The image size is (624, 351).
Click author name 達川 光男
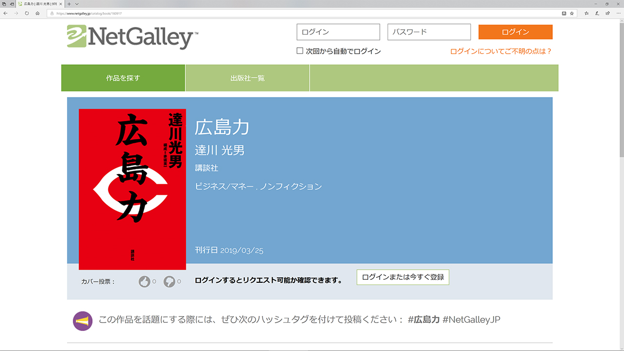coord(220,150)
